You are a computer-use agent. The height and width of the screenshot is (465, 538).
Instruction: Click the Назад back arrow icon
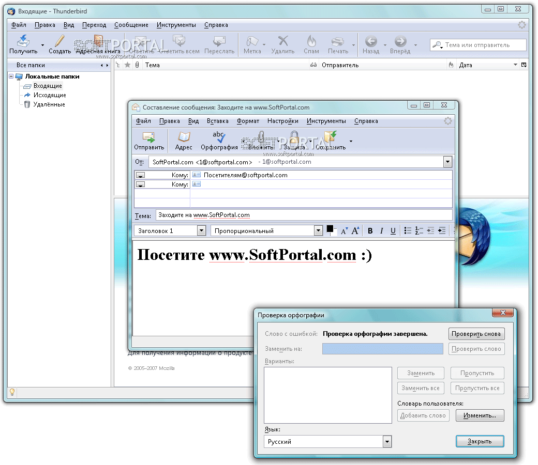371,41
